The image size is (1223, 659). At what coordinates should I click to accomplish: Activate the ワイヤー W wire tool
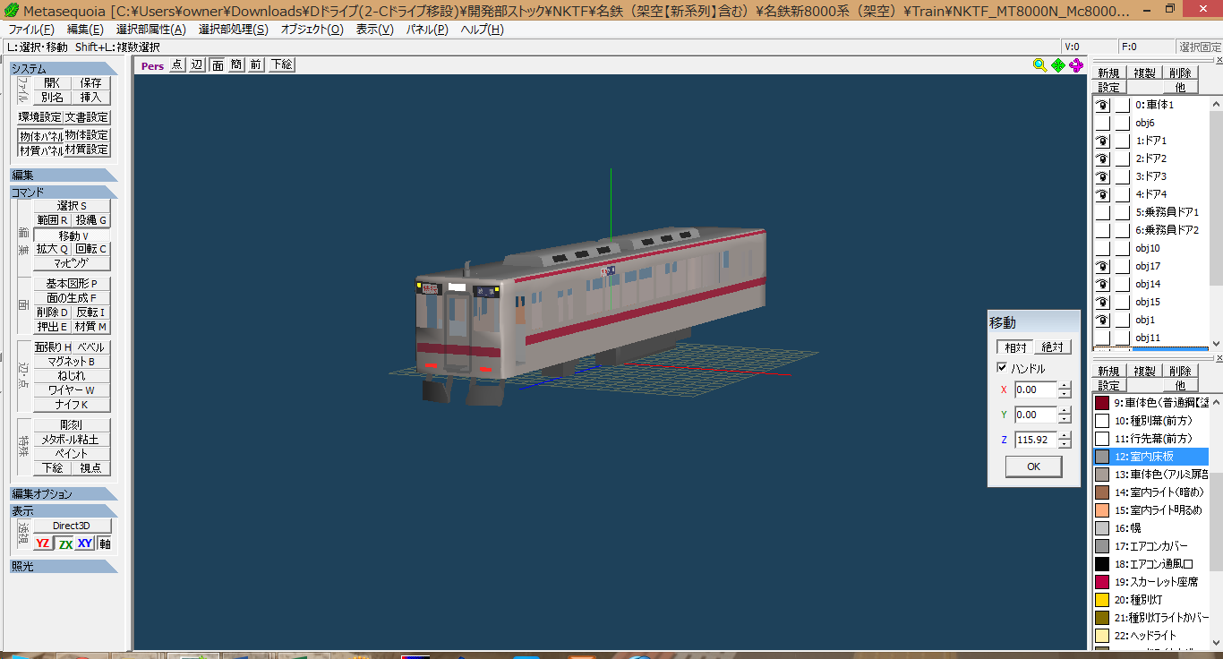click(x=72, y=390)
